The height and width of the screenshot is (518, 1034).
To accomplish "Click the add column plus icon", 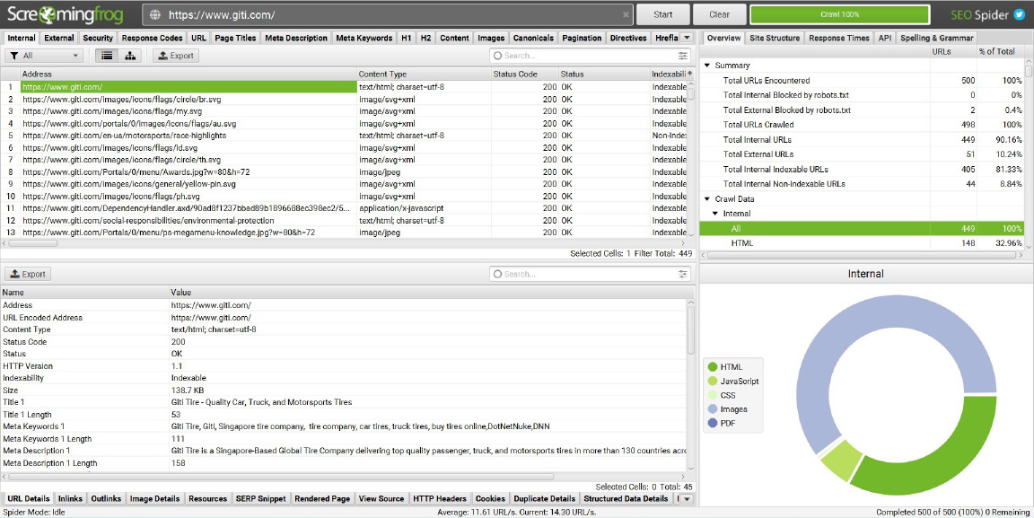I will pyautogui.click(x=689, y=74).
